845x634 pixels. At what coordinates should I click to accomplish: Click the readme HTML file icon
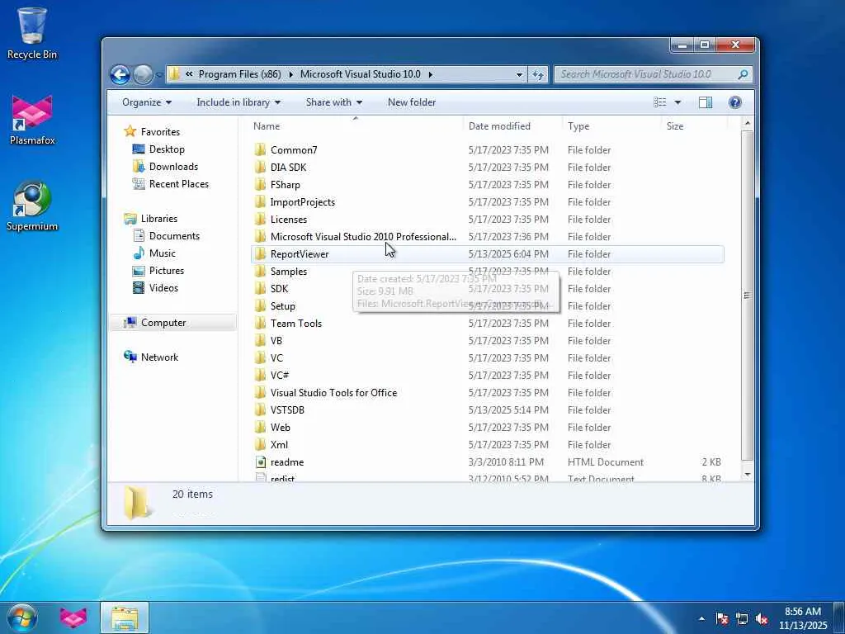pyautogui.click(x=260, y=462)
